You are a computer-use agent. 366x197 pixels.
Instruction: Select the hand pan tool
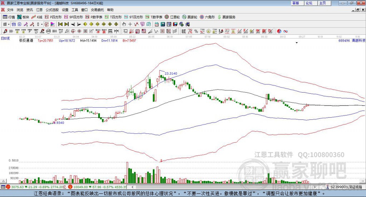[124, 24]
